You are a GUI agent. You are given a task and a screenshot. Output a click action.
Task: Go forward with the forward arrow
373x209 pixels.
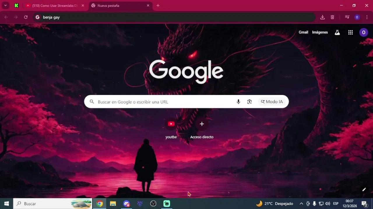[x=16, y=17]
